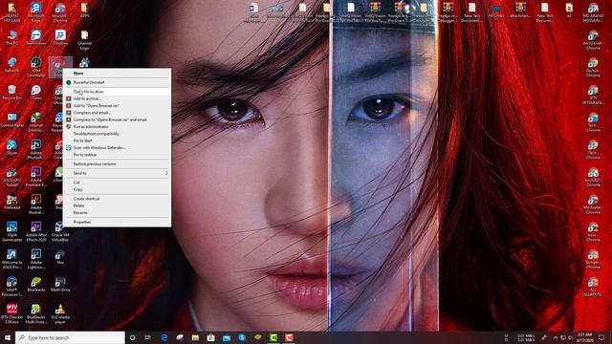Select the Adobe Illustrator shortcut
This screenshot has width=612, height=344.
pos(36,204)
